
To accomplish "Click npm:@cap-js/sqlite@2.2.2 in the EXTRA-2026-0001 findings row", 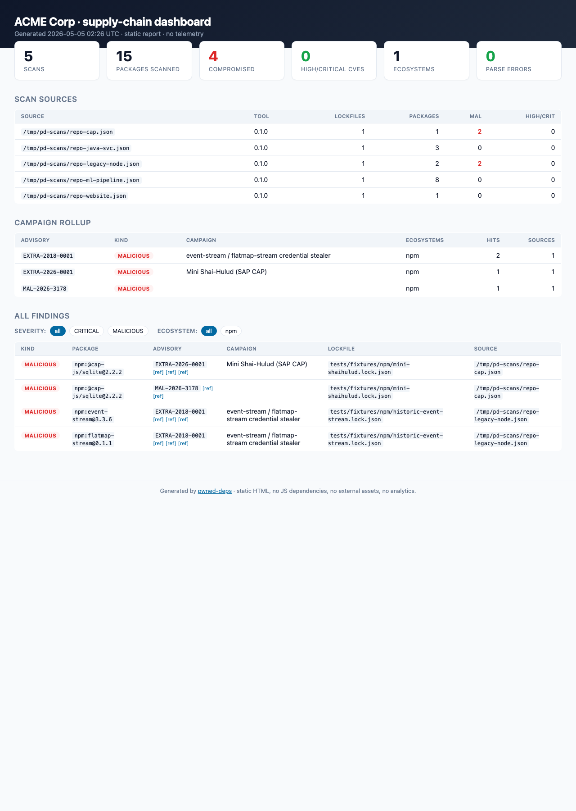I will (x=98, y=369).
